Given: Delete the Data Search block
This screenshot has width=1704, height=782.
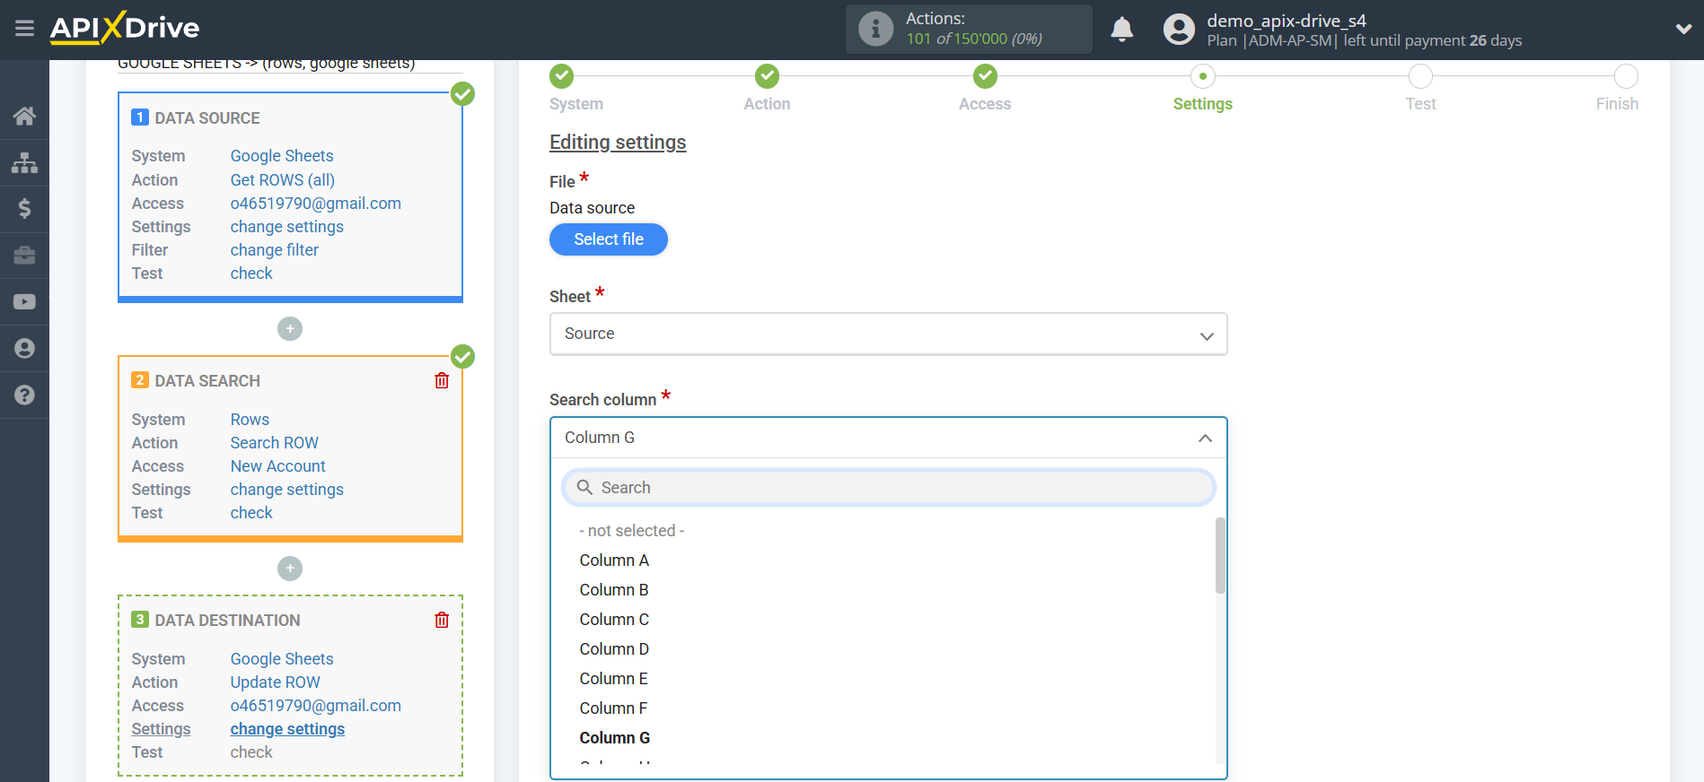Looking at the screenshot, I should (x=442, y=380).
